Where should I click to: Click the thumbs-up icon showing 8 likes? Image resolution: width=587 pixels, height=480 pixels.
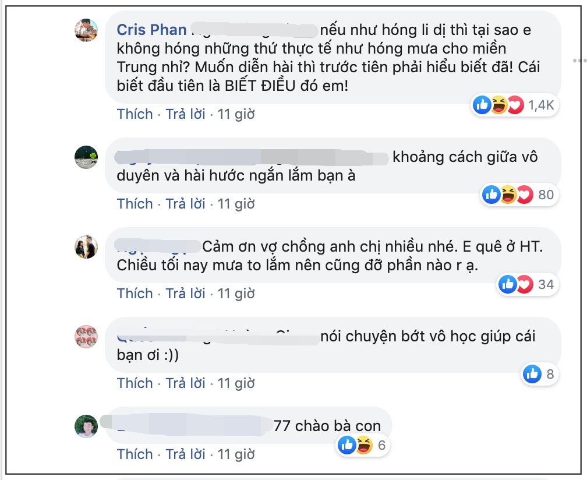(539, 375)
